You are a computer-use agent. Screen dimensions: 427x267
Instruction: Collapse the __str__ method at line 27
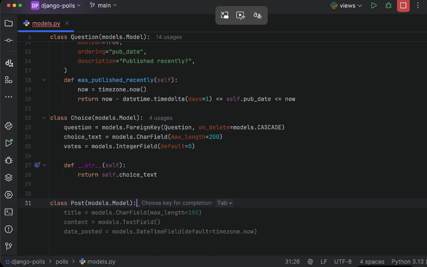44,165
